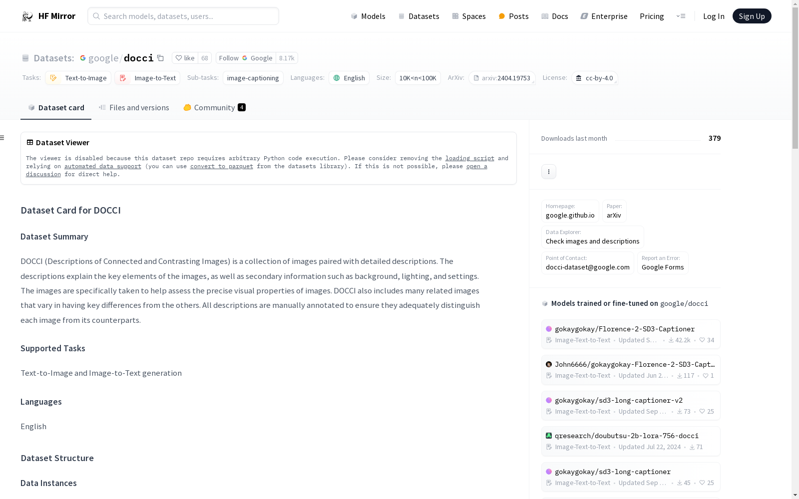Open the automated data support link
Viewport: 799px width, 499px height.
[x=102, y=166]
